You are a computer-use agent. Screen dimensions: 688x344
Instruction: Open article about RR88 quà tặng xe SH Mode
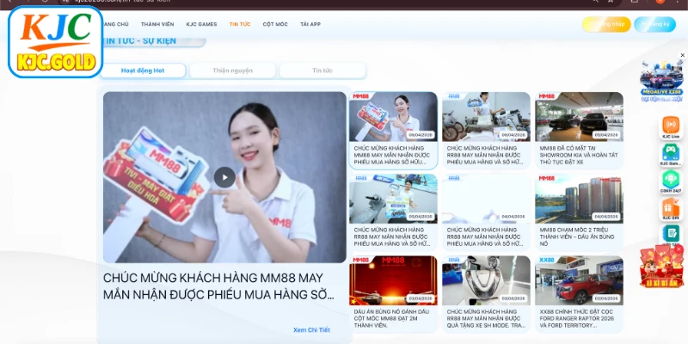[x=486, y=318]
